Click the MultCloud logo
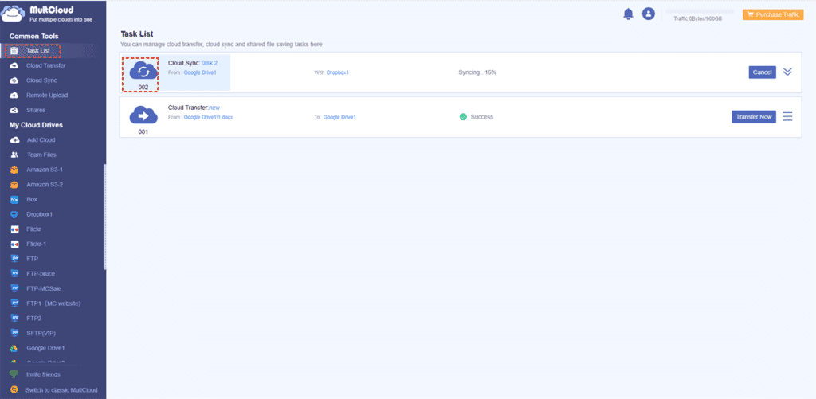 pyautogui.click(x=48, y=14)
